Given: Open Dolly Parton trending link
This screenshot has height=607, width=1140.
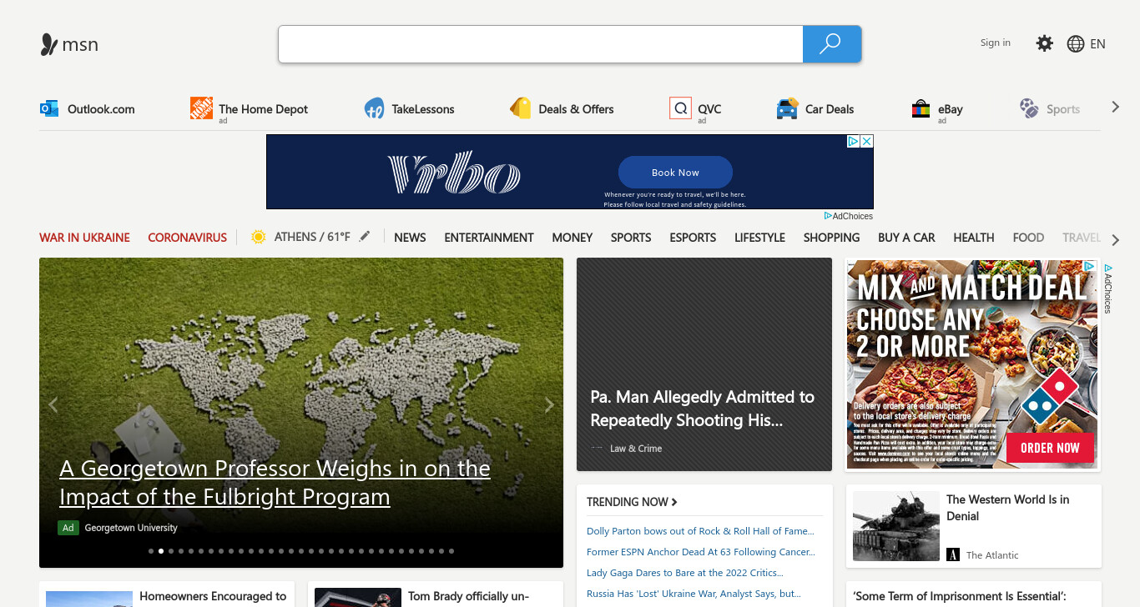Looking at the screenshot, I should [700, 531].
